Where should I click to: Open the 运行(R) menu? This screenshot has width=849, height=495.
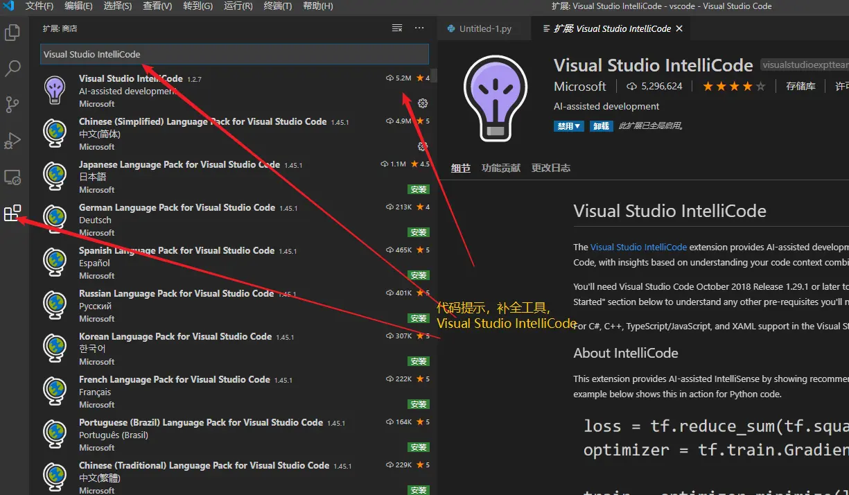click(238, 6)
